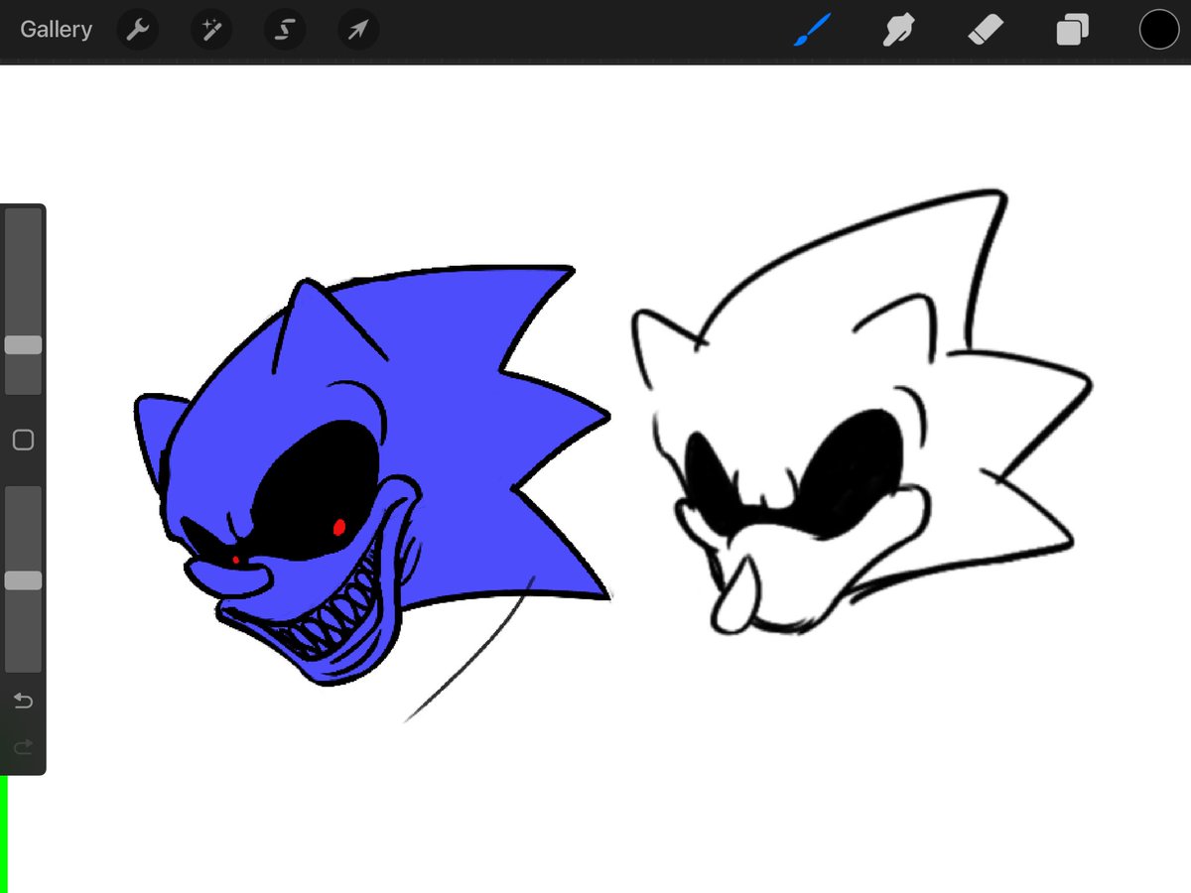
Task: Open the Layers panel
Action: click(x=1073, y=31)
